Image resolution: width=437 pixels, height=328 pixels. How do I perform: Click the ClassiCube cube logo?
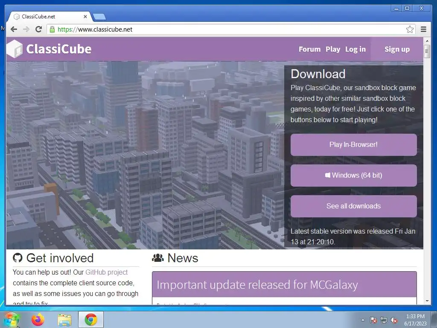[15, 49]
